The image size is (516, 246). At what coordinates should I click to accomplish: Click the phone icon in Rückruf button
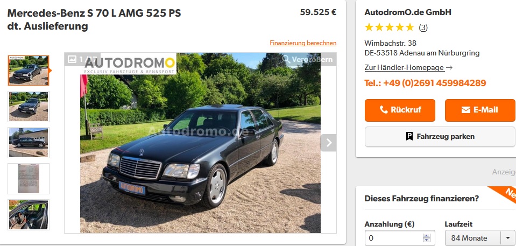click(x=384, y=110)
